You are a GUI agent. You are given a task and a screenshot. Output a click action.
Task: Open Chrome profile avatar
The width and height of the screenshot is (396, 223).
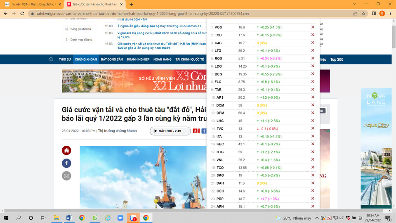coord(382,13)
